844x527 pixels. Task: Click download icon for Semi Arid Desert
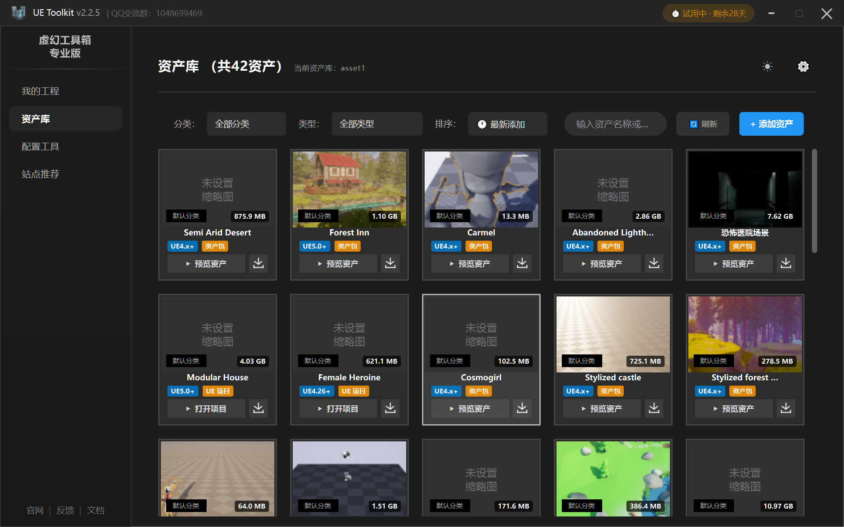pos(258,263)
